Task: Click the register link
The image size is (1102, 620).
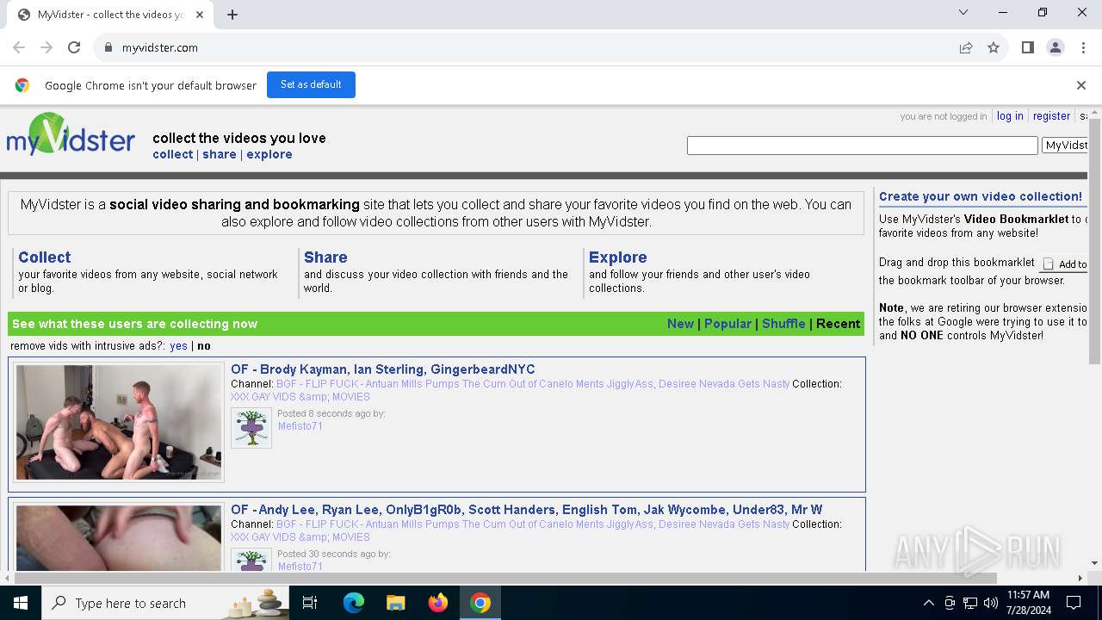Action: pos(1051,116)
